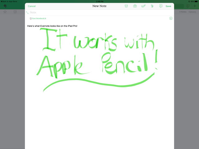Click the 3 Notes label

183,12
